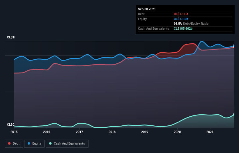Click the blue Equity legend dot
This screenshot has width=239, height=153.
[x=29, y=143]
